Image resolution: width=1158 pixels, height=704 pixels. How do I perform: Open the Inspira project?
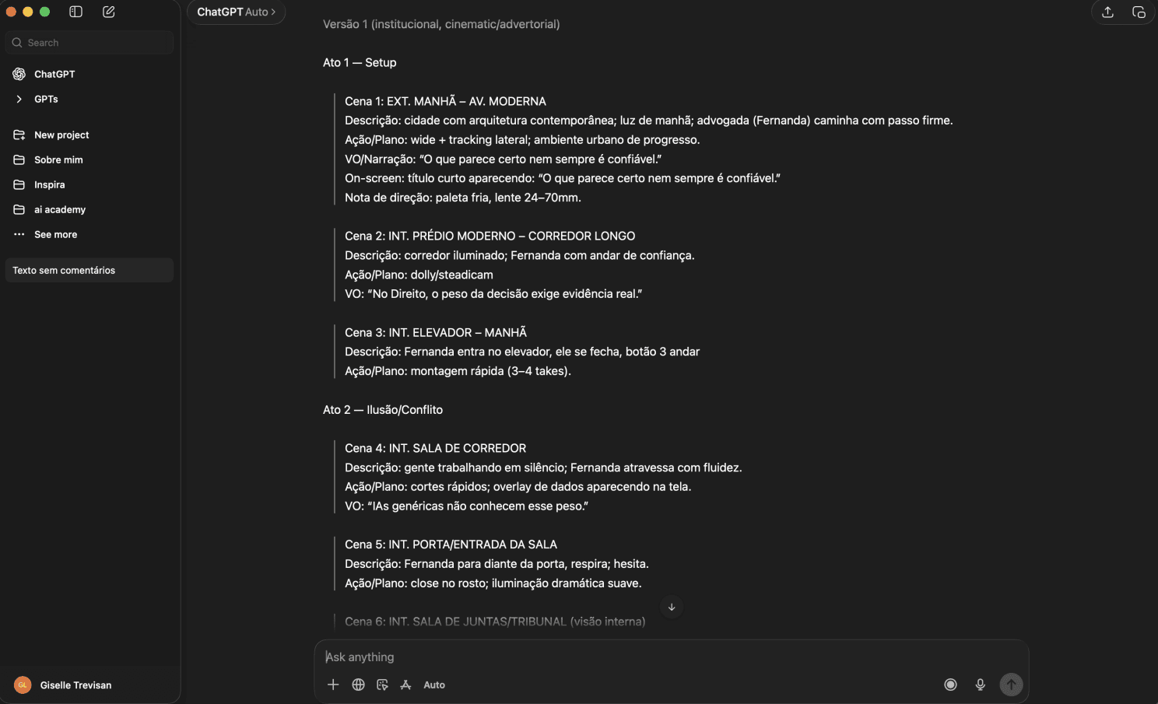click(x=49, y=184)
